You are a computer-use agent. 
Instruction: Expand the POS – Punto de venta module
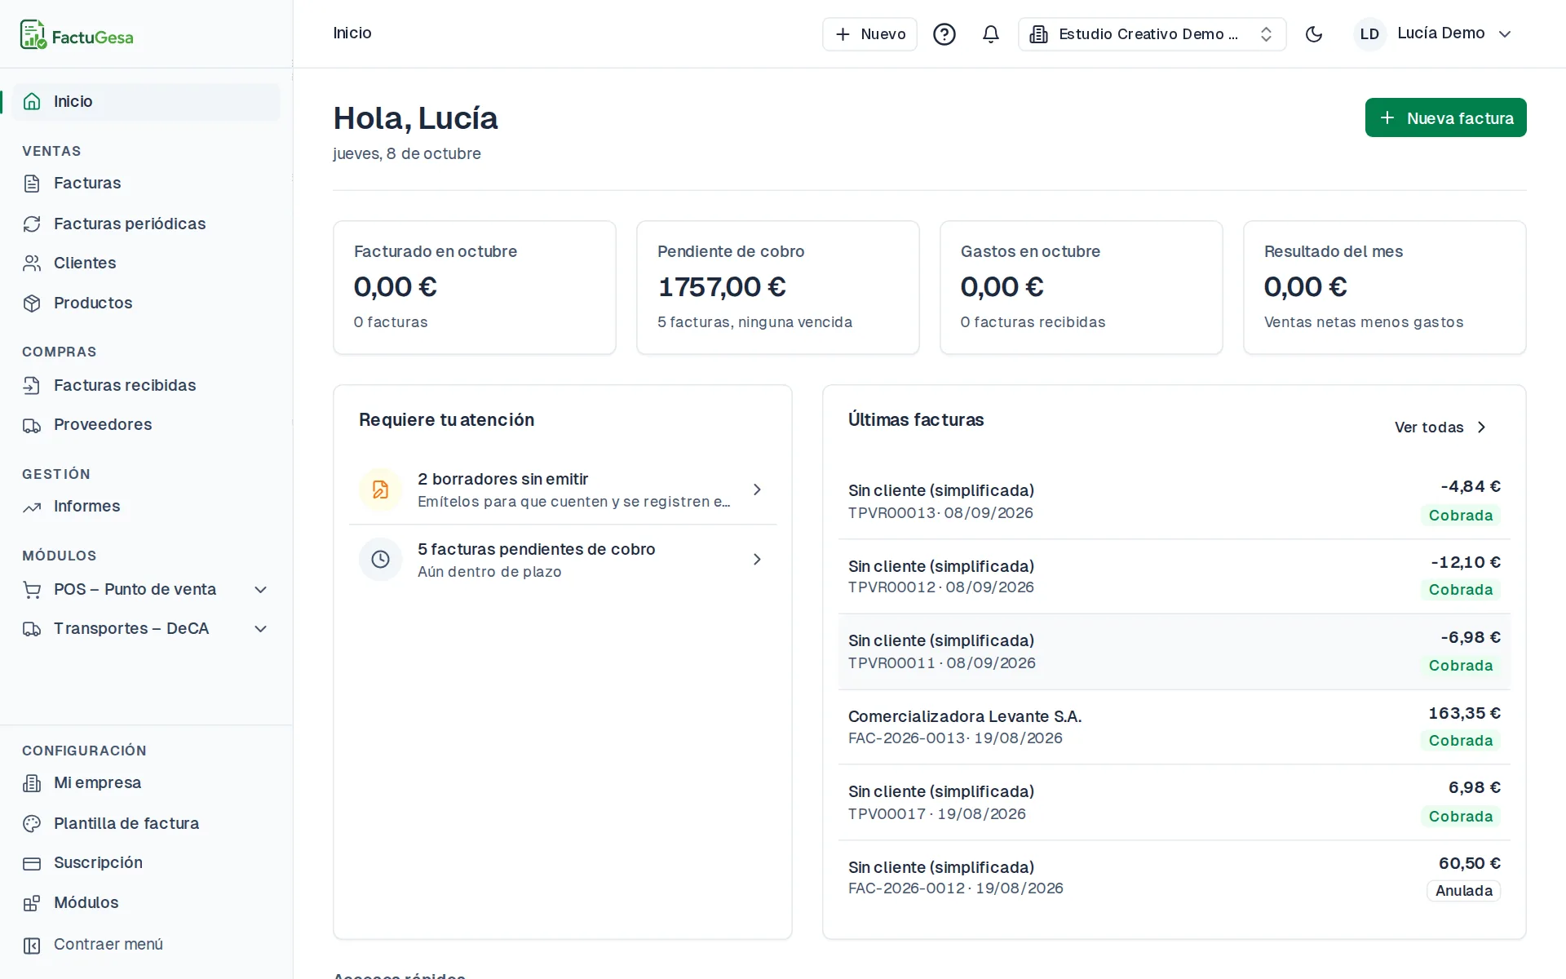261,590
